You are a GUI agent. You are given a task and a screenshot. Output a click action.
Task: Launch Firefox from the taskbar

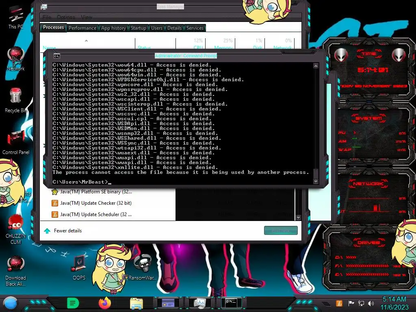point(105,303)
